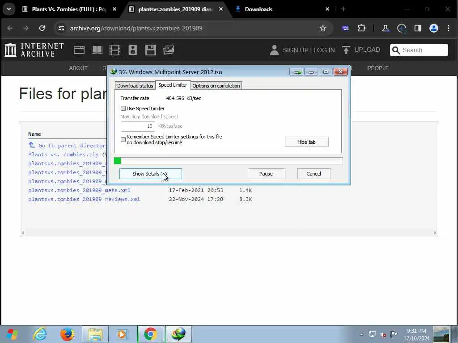Open the Action Center flag icon
This screenshot has width=458, height=343.
point(394,334)
